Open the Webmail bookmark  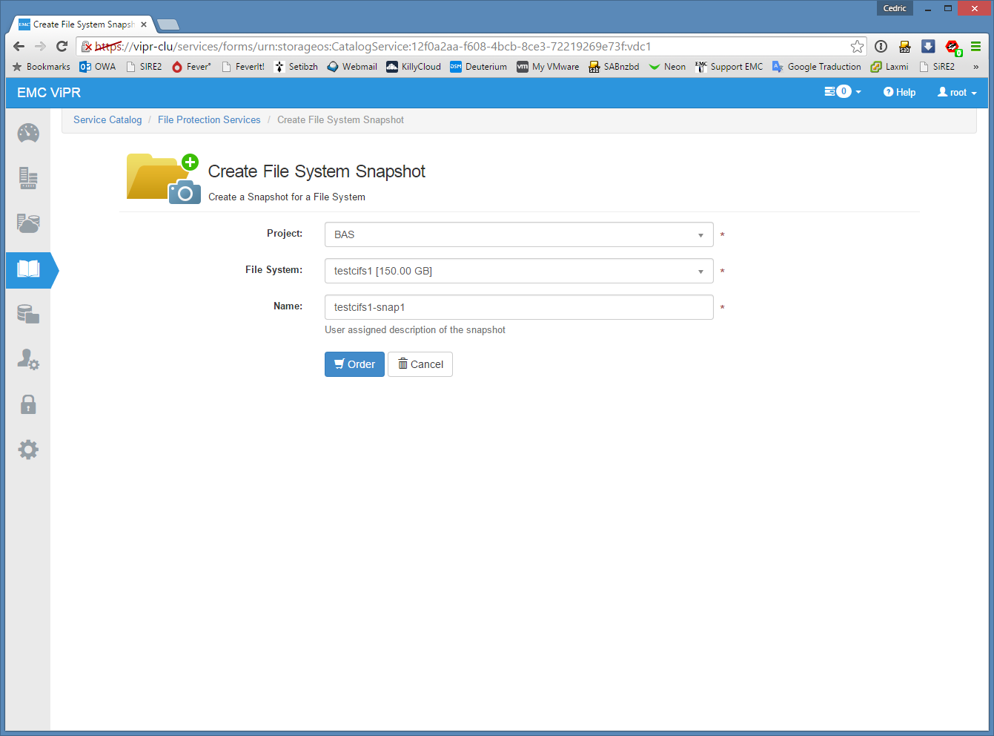coord(352,67)
